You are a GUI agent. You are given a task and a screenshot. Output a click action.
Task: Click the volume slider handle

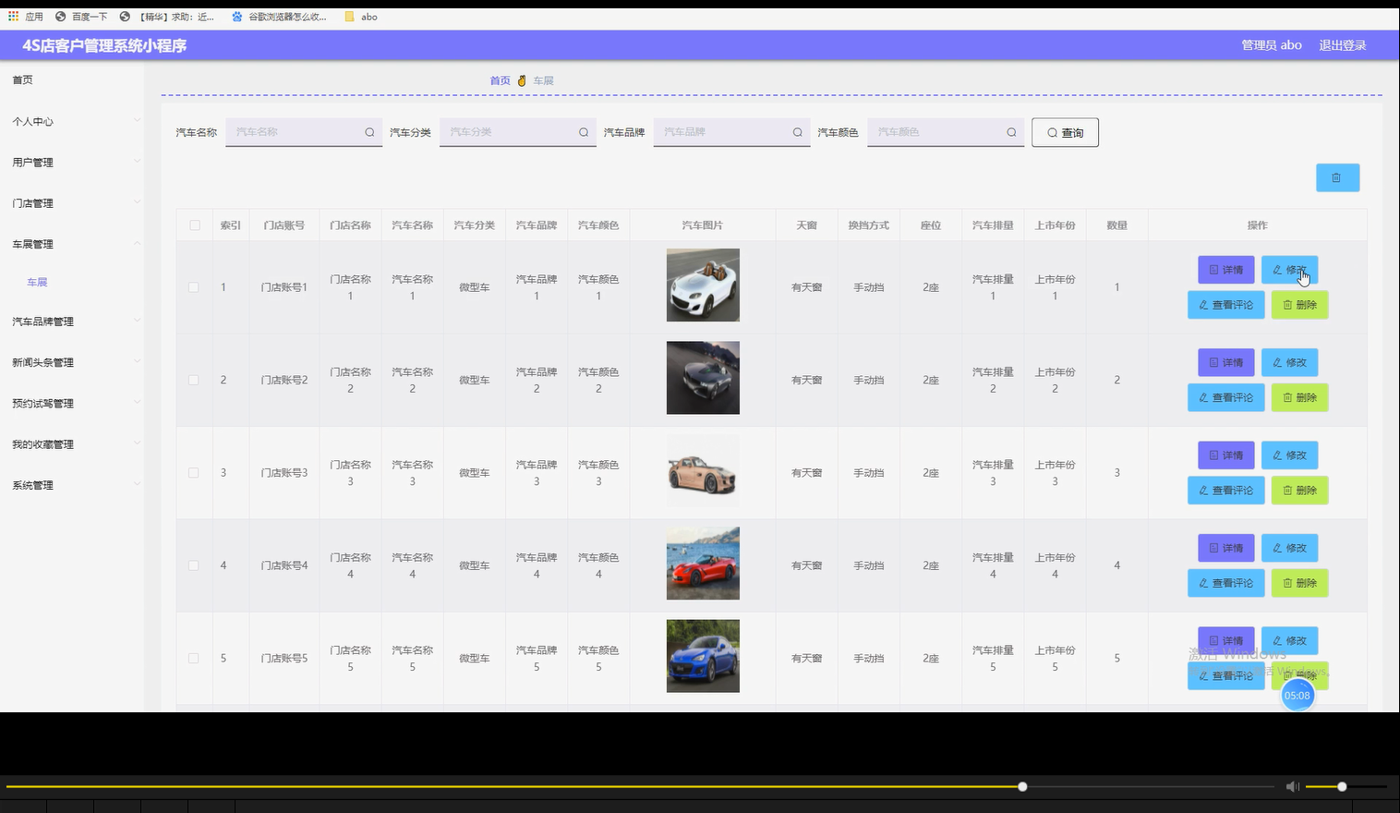coord(1342,786)
